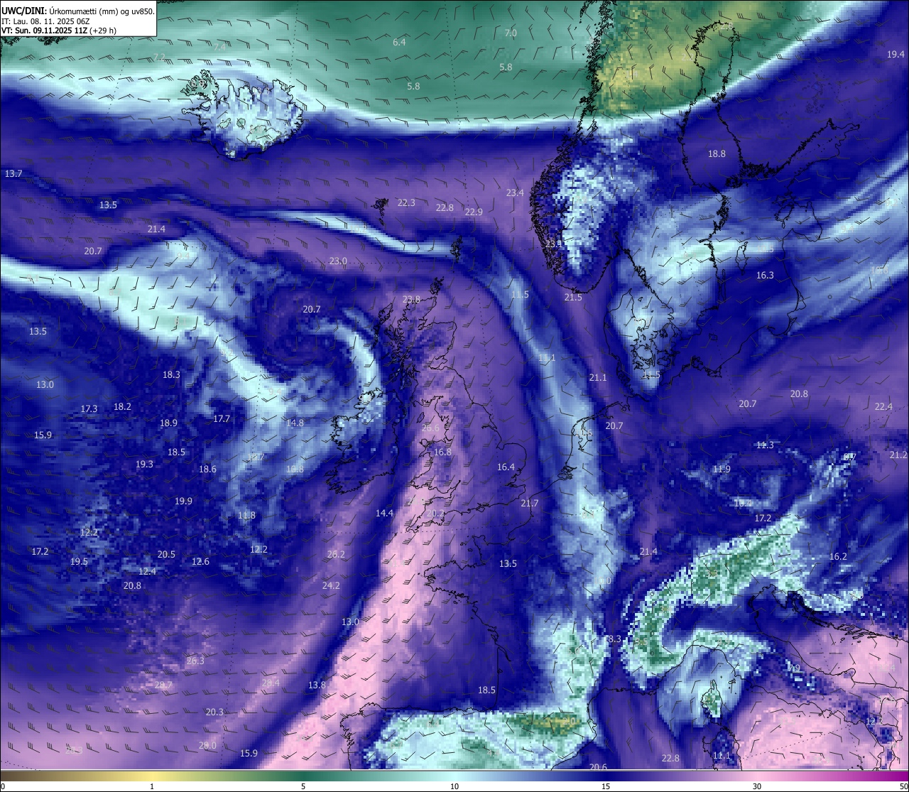Click the 22.4 value at right edge
The image size is (909, 792).
(x=883, y=407)
